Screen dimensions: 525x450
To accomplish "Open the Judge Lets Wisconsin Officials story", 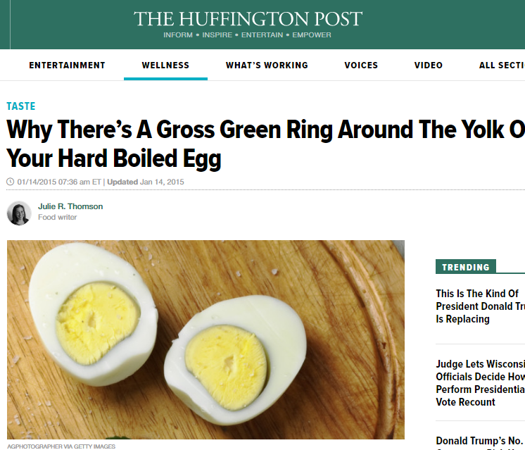I will 480,383.
